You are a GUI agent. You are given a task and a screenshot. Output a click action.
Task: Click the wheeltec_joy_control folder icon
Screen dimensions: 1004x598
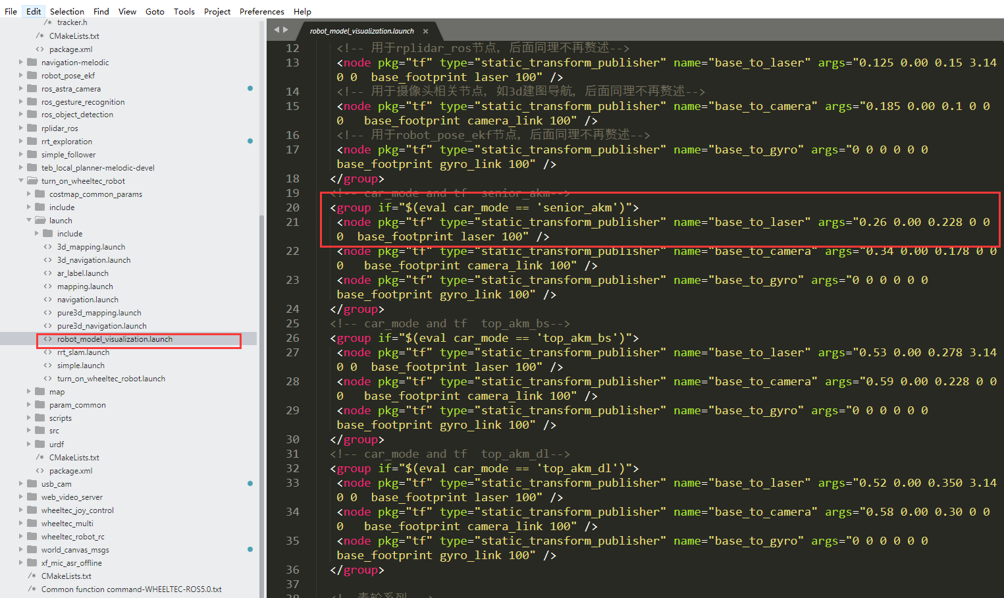(x=32, y=510)
